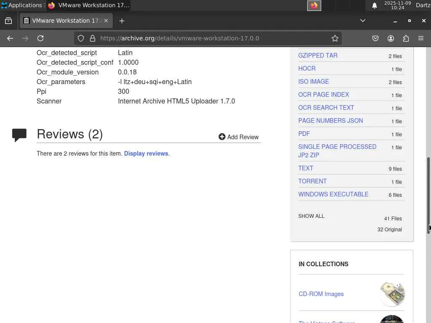Screen dimensions: 431x323
Task: Click the clock showing 2025-11-09
Action: click(397, 5)
